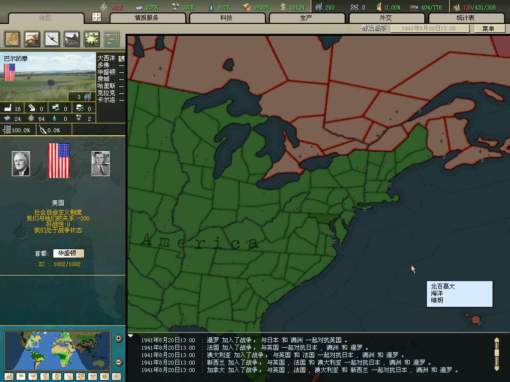Click the large United States flag

coord(59,161)
